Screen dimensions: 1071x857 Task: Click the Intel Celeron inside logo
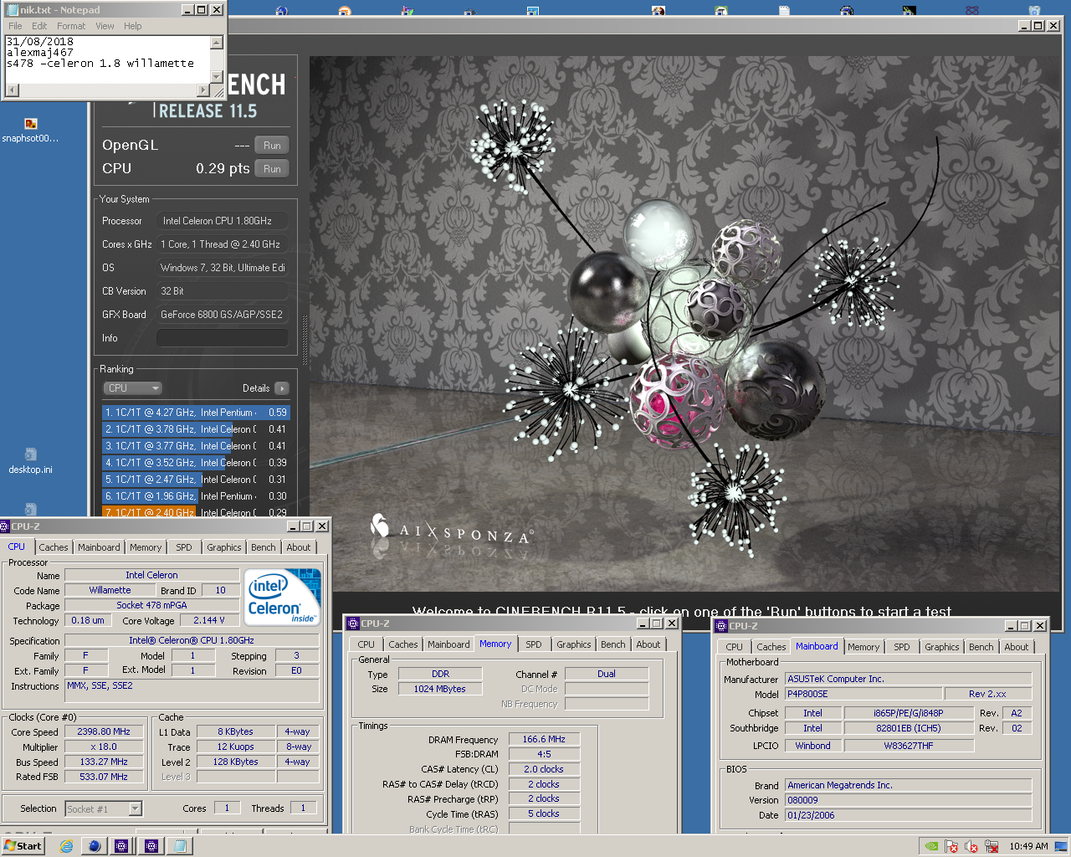point(283,597)
